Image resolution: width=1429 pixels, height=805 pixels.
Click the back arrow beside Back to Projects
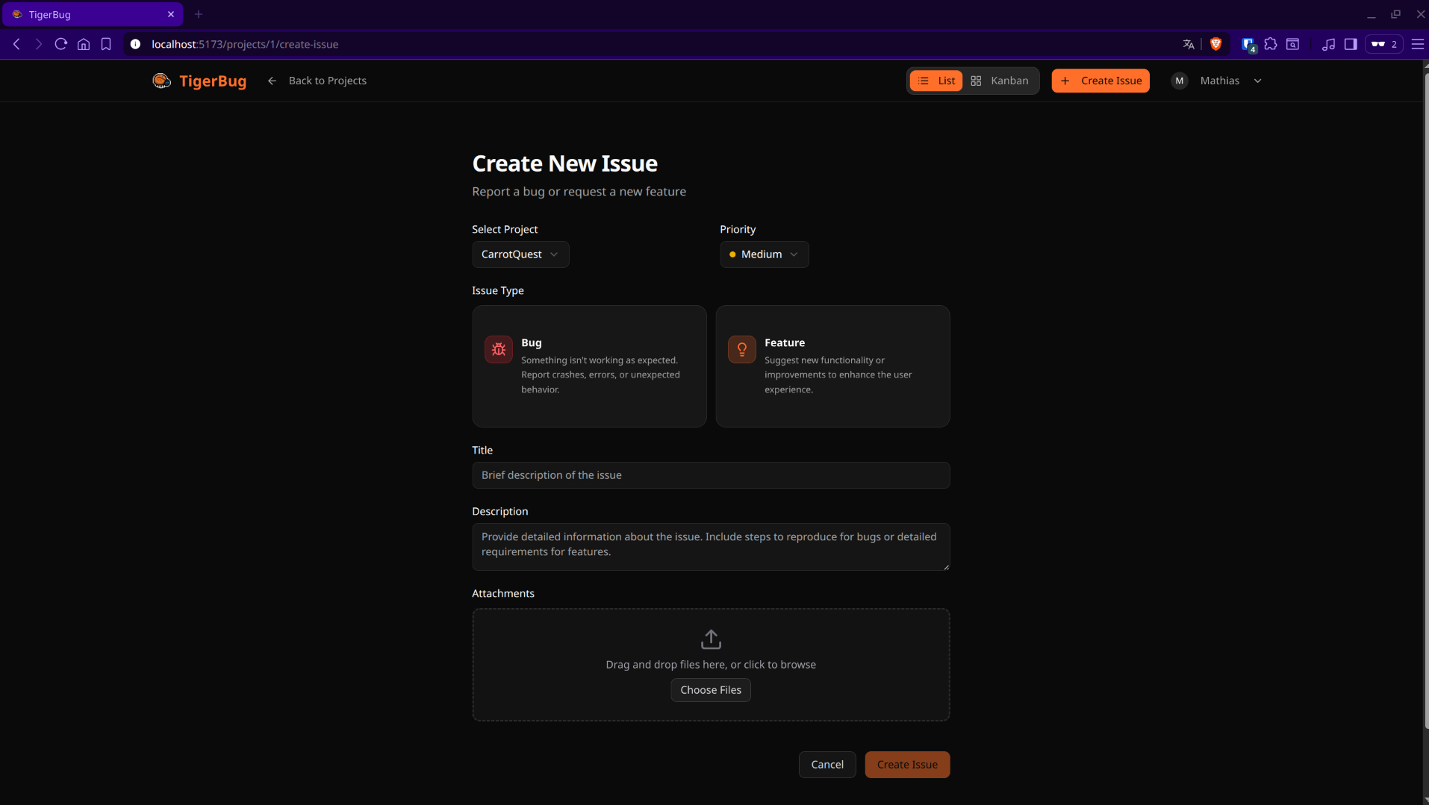pyautogui.click(x=272, y=81)
